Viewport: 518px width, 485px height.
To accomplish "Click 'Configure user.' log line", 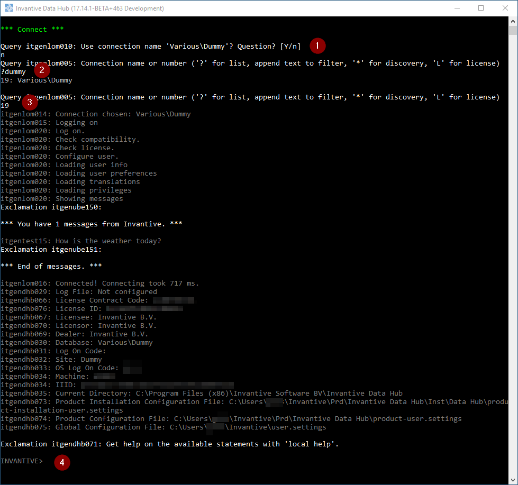I will [59, 156].
